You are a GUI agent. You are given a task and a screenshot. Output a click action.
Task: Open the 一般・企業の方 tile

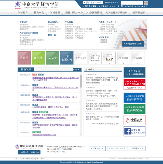tap(67, 58)
